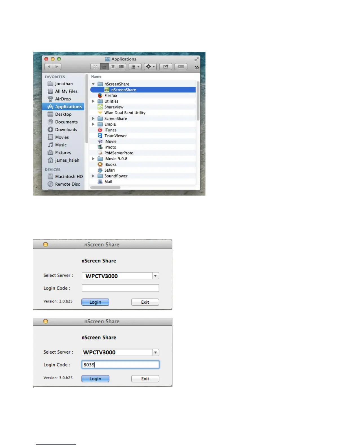The image size is (345, 447).
Task: Minimize the second nScreen Share dialog
Action: click(x=45, y=321)
